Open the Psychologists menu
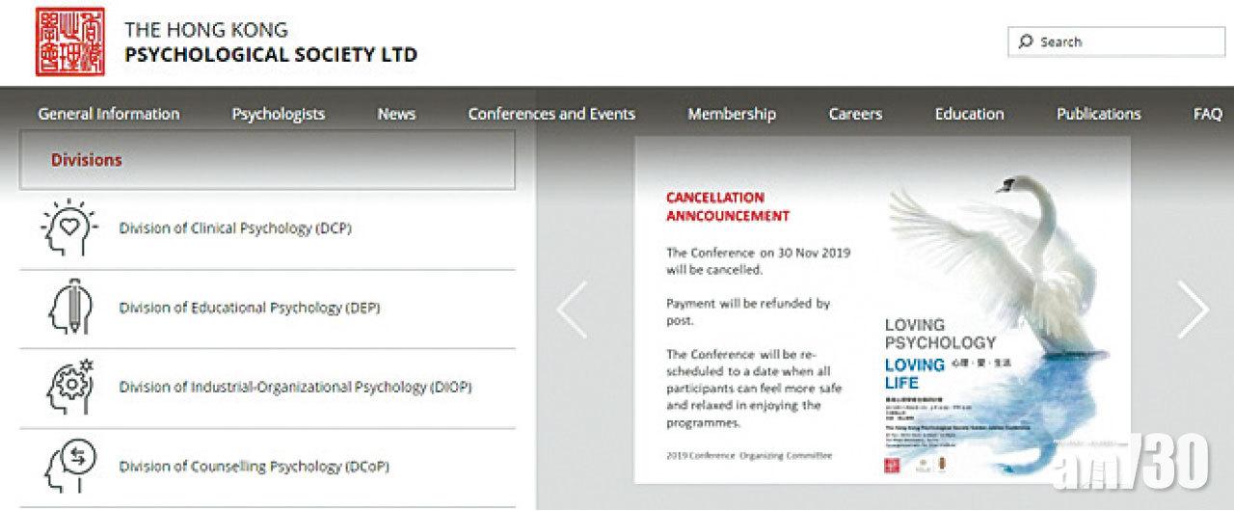 click(279, 114)
